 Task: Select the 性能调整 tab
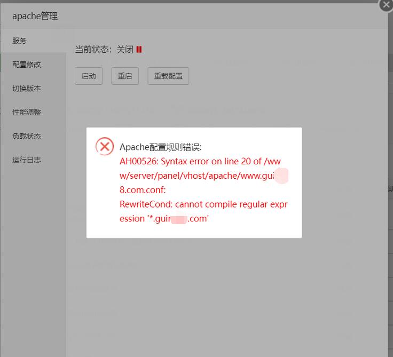(x=33, y=112)
